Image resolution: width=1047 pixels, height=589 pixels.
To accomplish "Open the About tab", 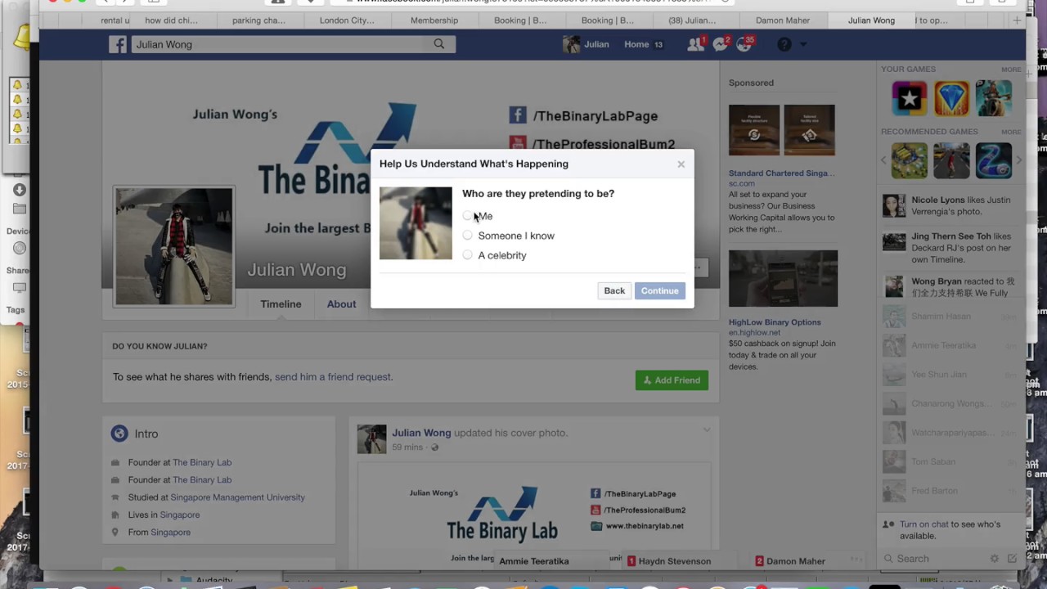I will coord(341,303).
